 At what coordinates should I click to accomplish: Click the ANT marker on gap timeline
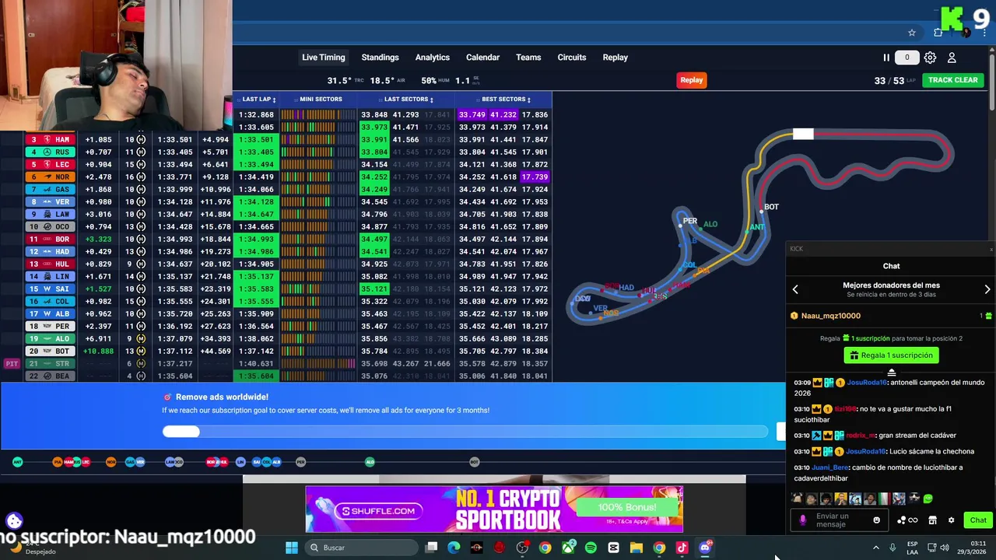click(x=18, y=462)
